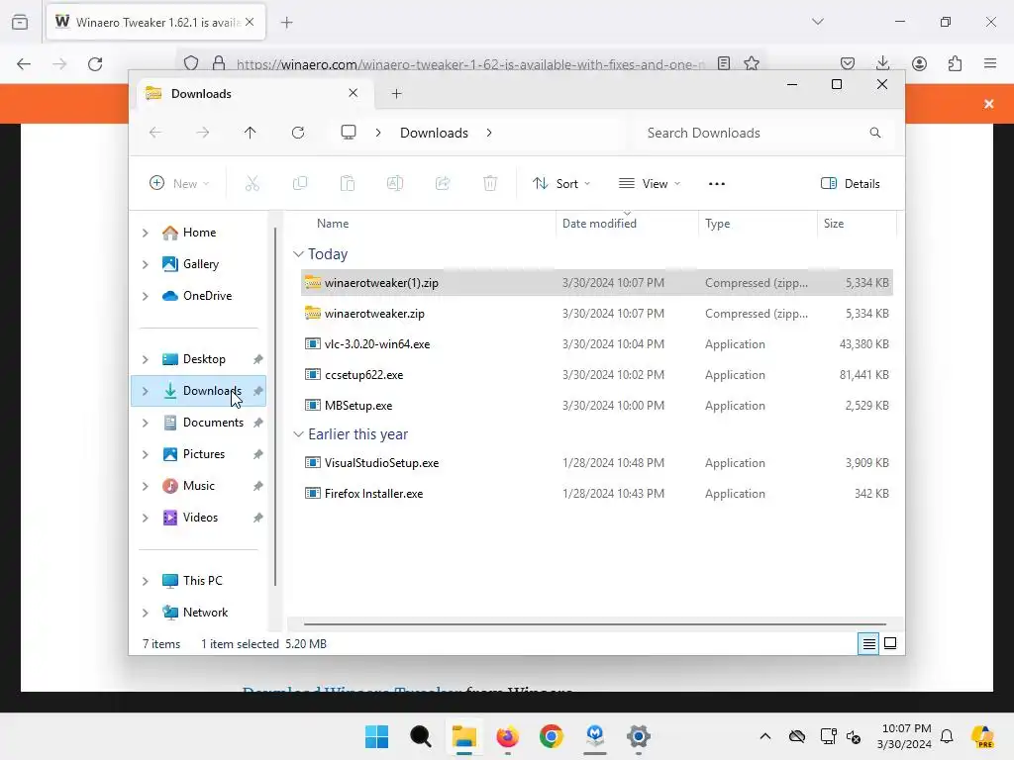Dismiss the orange banner with X
Viewport: 1014px width, 760px height.
point(989,104)
